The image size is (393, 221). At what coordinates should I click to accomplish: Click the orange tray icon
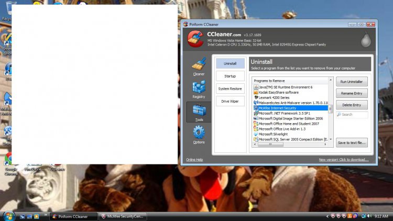[x=350, y=216]
